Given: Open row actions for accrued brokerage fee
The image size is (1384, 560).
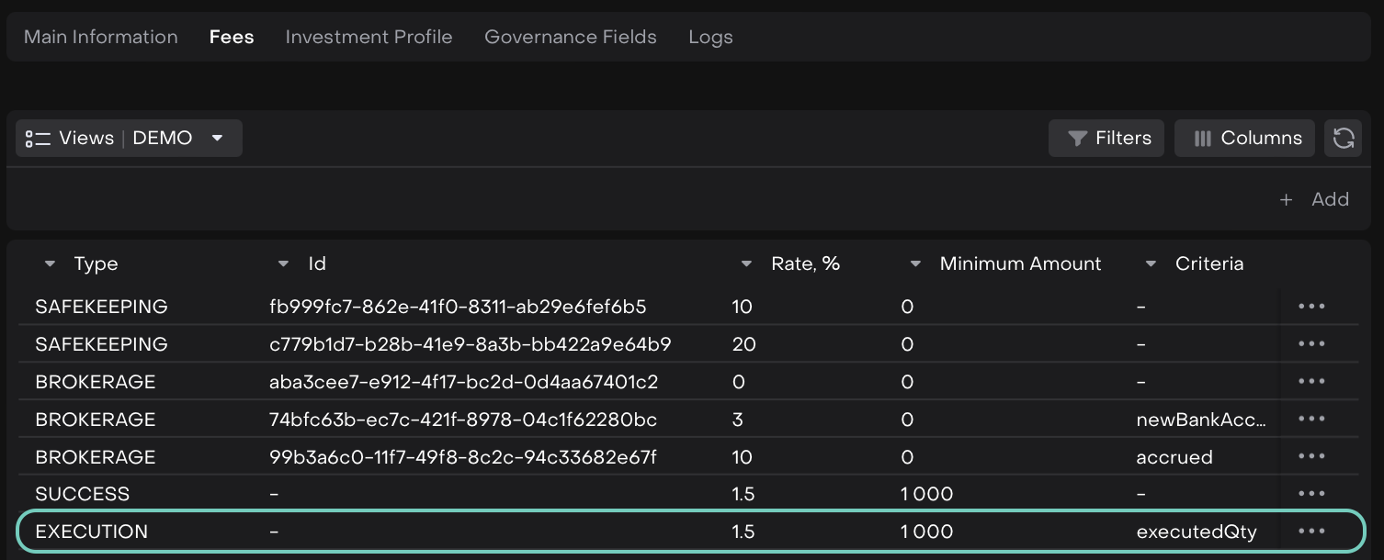Looking at the screenshot, I should pos(1311,457).
